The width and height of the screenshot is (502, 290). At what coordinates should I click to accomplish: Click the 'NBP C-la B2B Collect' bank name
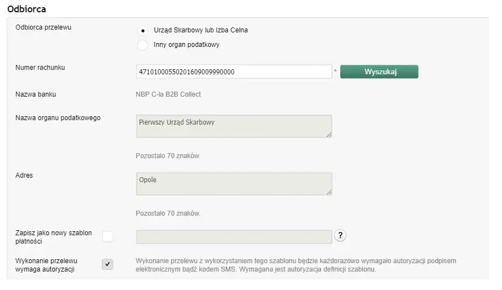coord(168,94)
